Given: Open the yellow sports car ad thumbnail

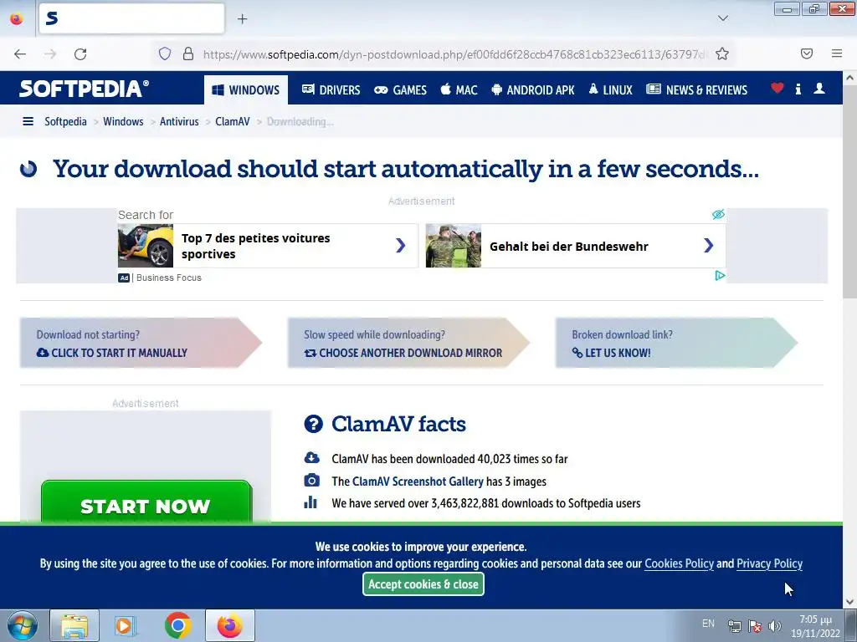Looking at the screenshot, I should [x=146, y=246].
